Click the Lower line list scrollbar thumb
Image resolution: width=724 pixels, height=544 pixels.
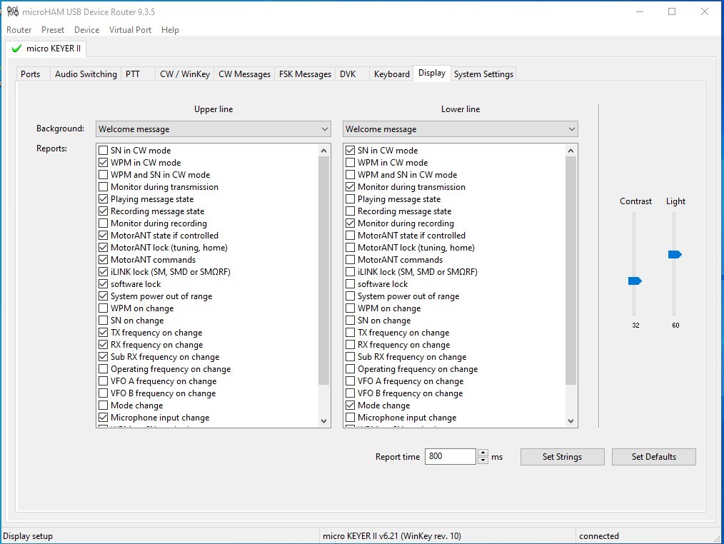570,271
